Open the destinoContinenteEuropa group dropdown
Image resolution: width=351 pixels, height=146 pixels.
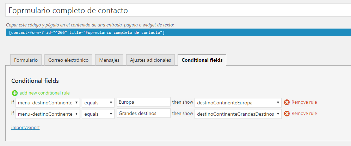238,103
